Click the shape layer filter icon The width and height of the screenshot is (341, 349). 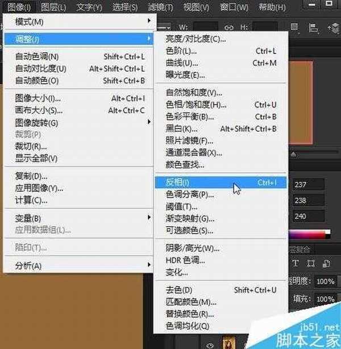[x=310, y=263]
